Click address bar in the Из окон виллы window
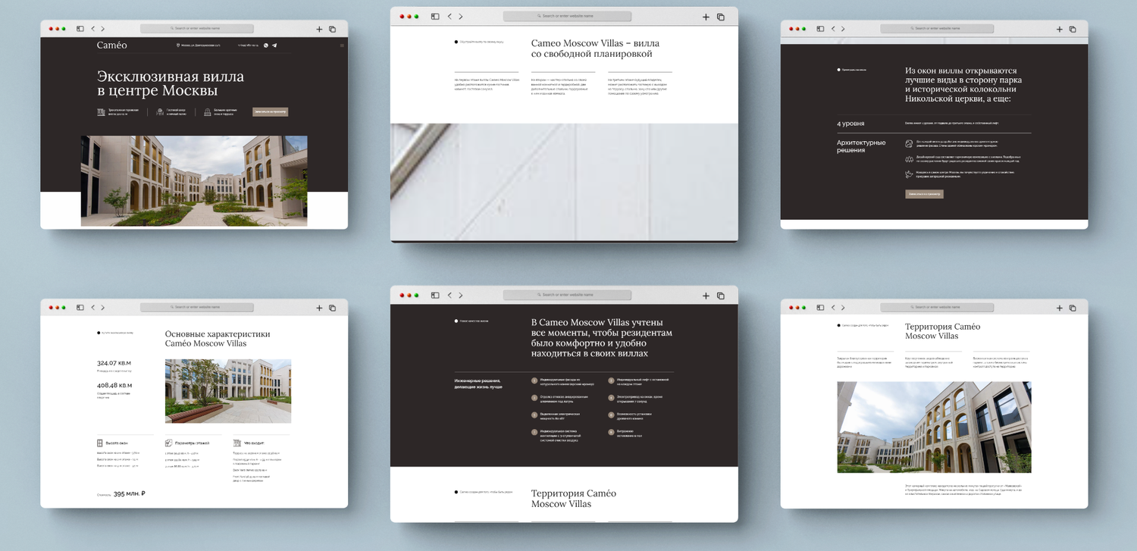This screenshot has width=1137, height=551. (x=937, y=29)
